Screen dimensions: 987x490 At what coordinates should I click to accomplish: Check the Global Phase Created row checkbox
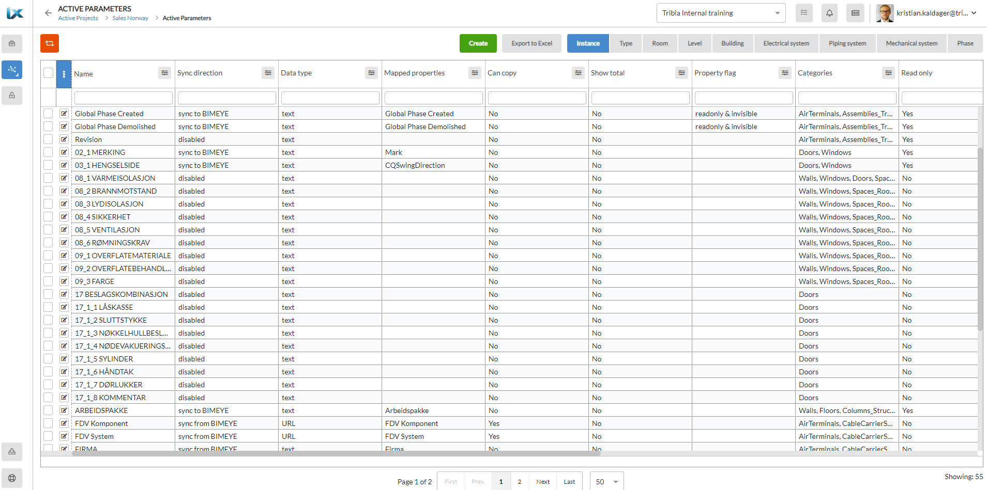[48, 114]
